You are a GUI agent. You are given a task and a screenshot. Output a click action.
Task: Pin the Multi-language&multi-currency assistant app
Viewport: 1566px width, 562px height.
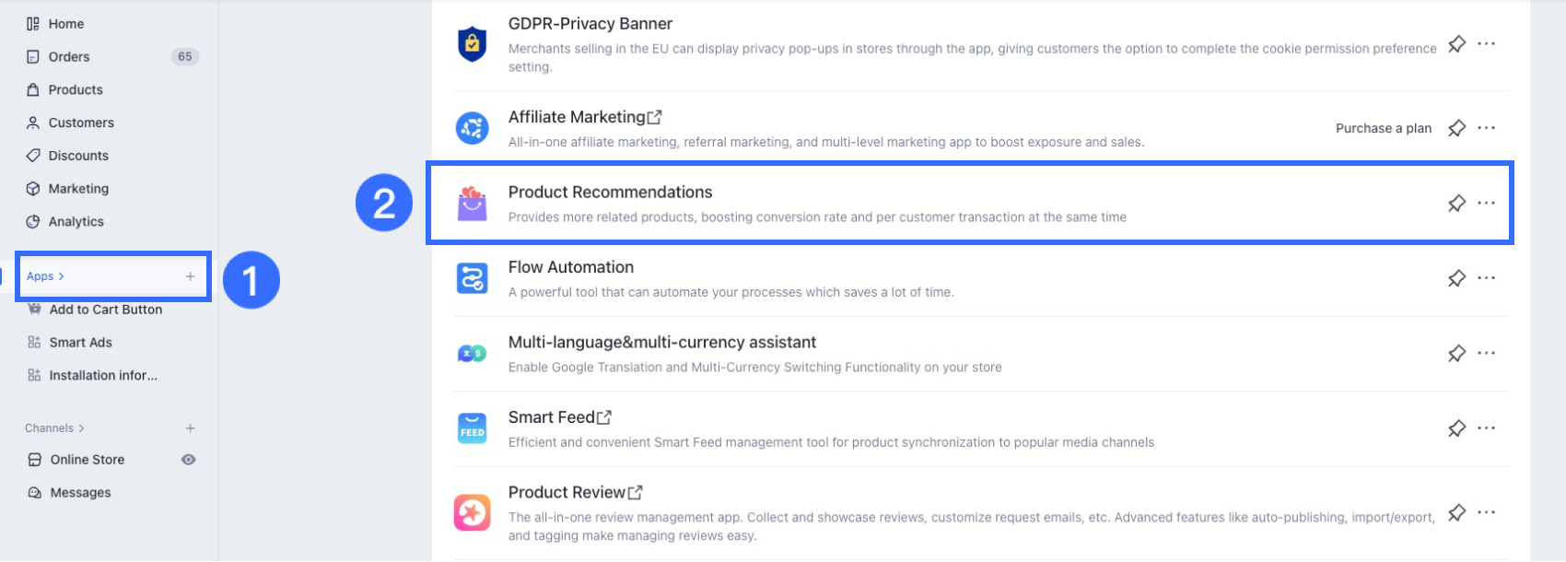[1456, 353]
